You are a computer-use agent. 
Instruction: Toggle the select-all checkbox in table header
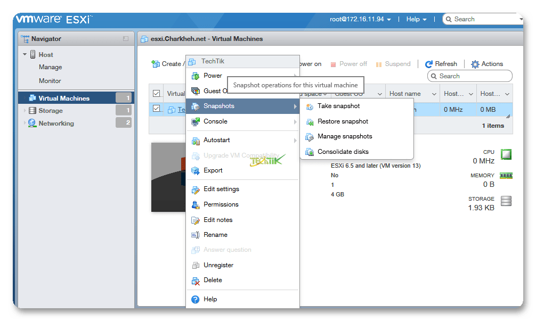pyautogui.click(x=157, y=93)
